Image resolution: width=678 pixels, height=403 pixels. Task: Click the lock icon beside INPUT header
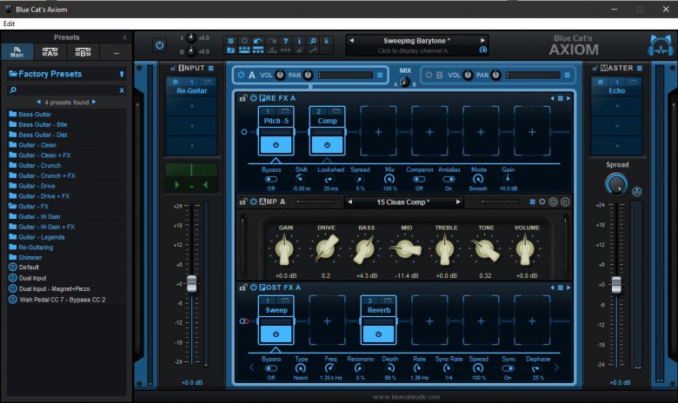tap(173, 68)
